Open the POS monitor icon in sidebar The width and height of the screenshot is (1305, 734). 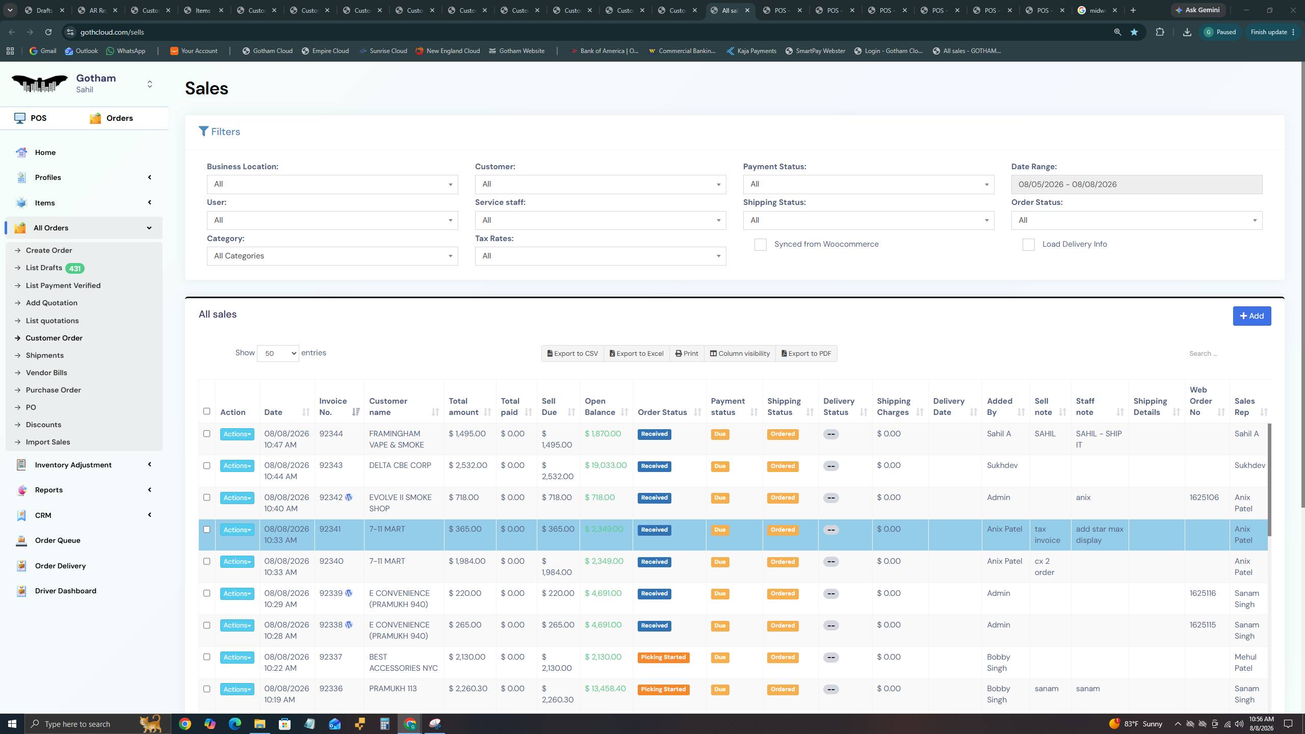point(20,118)
